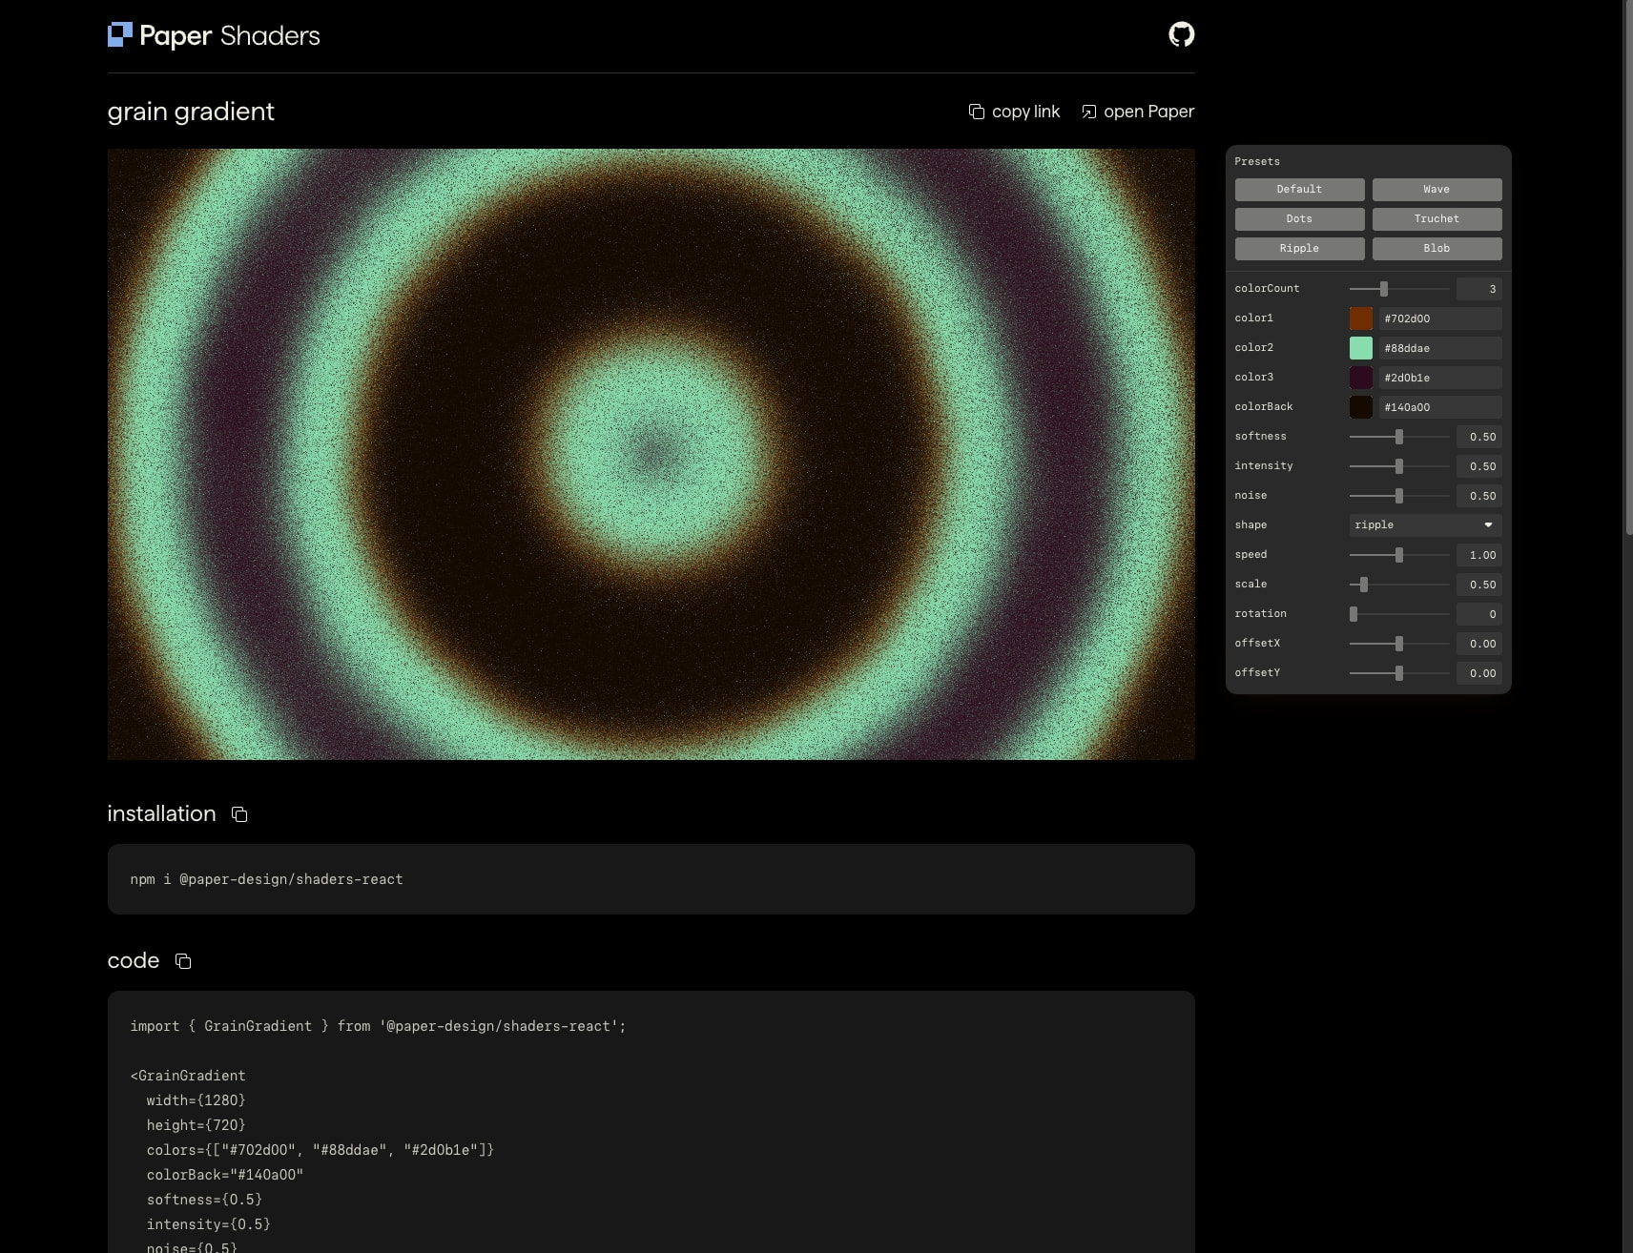Click the speed slider
Viewport: 1633px width, 1253px height.
click(x=1399, y=555)
